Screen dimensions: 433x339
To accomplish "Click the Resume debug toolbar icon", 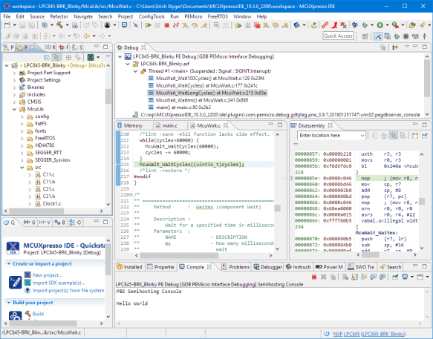I will click(x=149, y=25).
